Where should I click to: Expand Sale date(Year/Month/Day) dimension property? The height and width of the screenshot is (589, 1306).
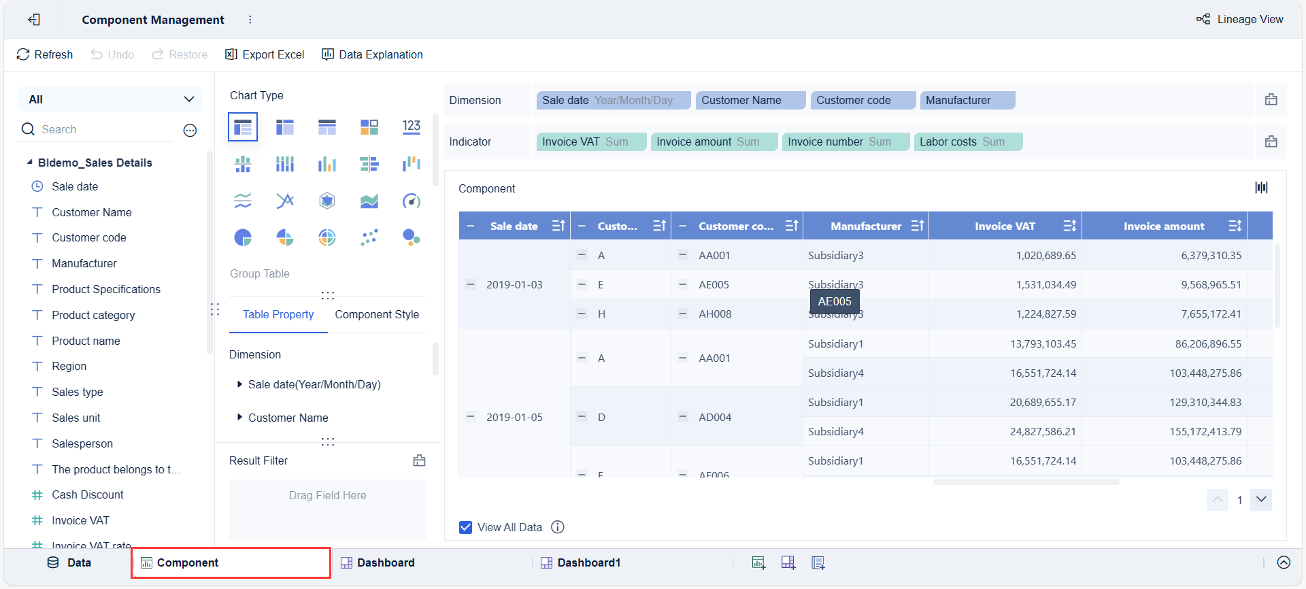coord(239,384)
